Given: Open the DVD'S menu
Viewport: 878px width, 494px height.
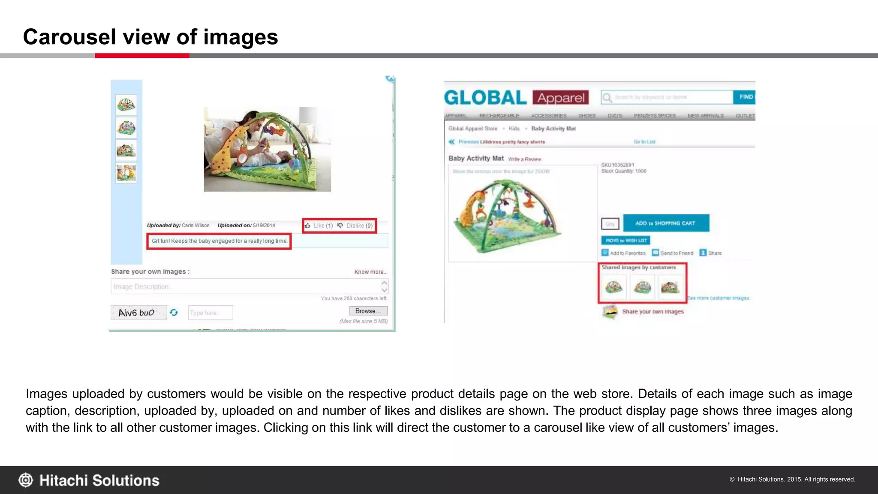Looking at the screenshot, I should (x=615, y=116).
